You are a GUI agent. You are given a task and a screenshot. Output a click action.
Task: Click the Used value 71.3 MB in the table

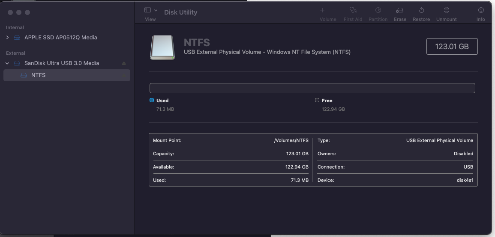(300, 180)
